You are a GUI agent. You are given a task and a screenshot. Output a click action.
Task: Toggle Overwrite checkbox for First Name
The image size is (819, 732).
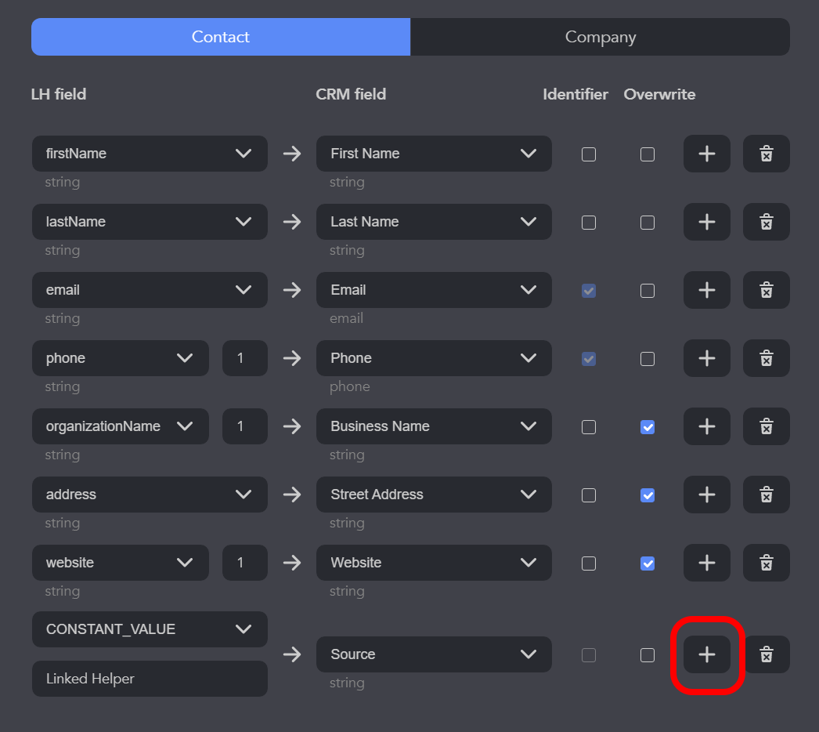click(648, 154)
